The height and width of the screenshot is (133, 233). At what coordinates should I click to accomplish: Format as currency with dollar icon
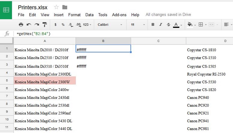55,25
